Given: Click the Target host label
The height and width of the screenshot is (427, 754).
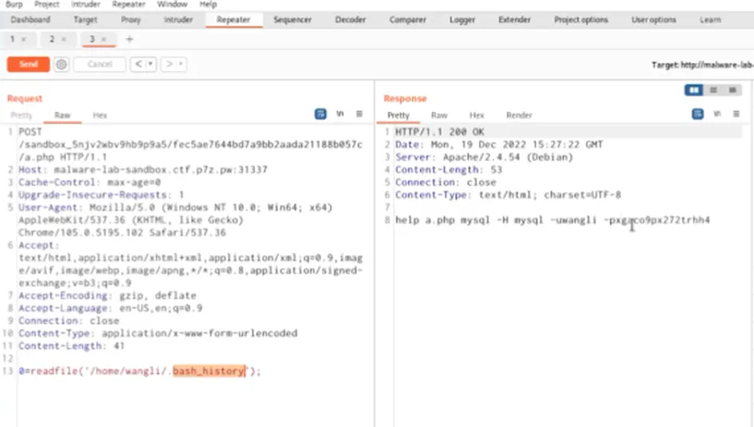Looking at the screenshot, I should pyautogui.click(x=702, y=65).
